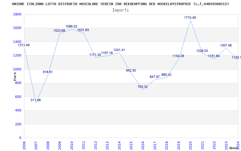Click the data label 1171.34
This screenshot has height=151, width=241.
point(95,55)
